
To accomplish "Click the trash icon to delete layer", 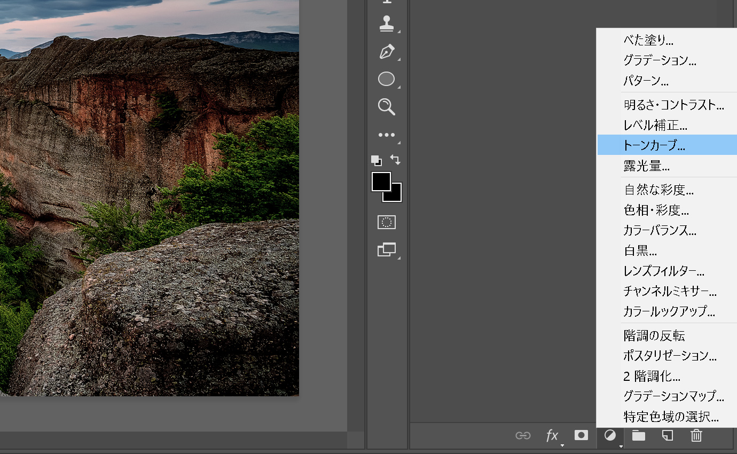I will tap(696, 435).
